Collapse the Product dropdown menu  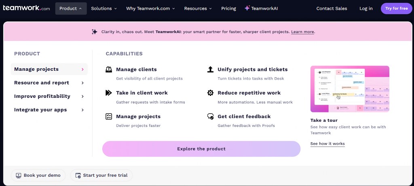click(x=71, y=8)
